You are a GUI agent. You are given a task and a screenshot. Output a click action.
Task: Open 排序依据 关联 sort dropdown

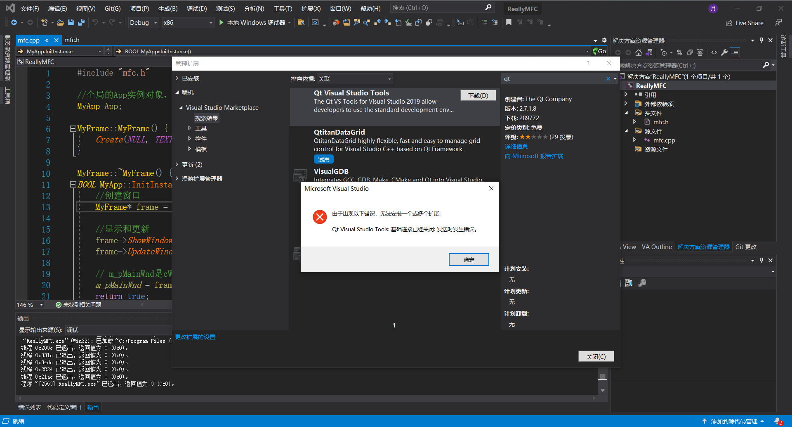[355, 79]
